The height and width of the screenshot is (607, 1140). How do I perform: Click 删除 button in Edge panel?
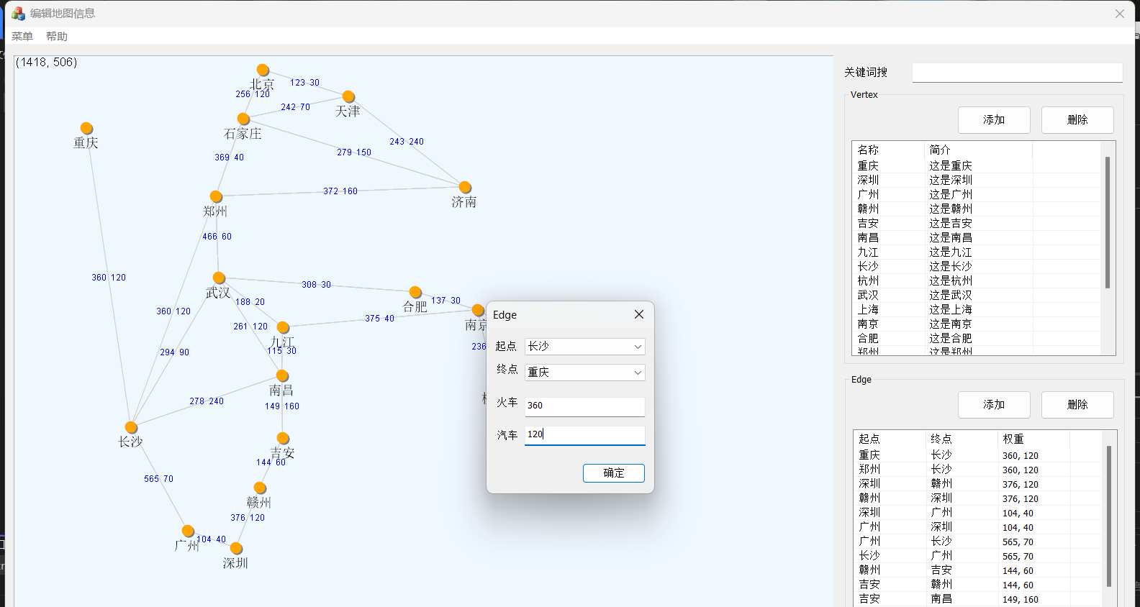click(1077, 405)
